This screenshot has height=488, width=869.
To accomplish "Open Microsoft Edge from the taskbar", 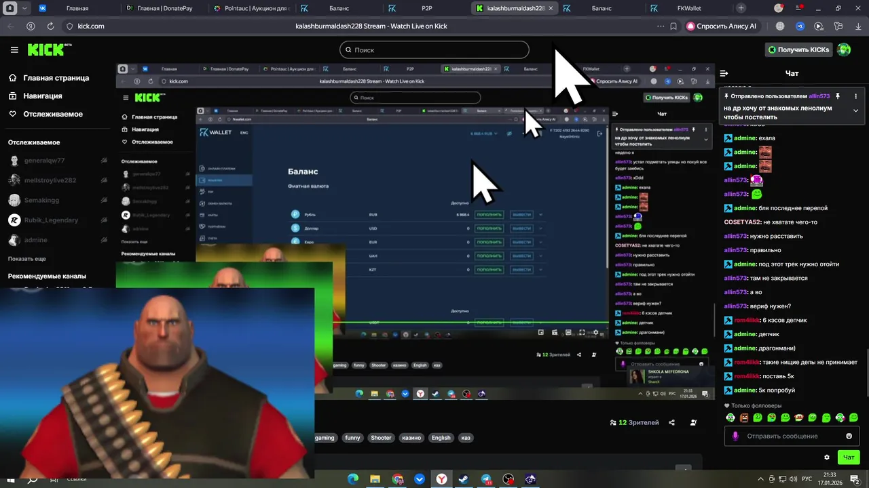I will (352, 479).
